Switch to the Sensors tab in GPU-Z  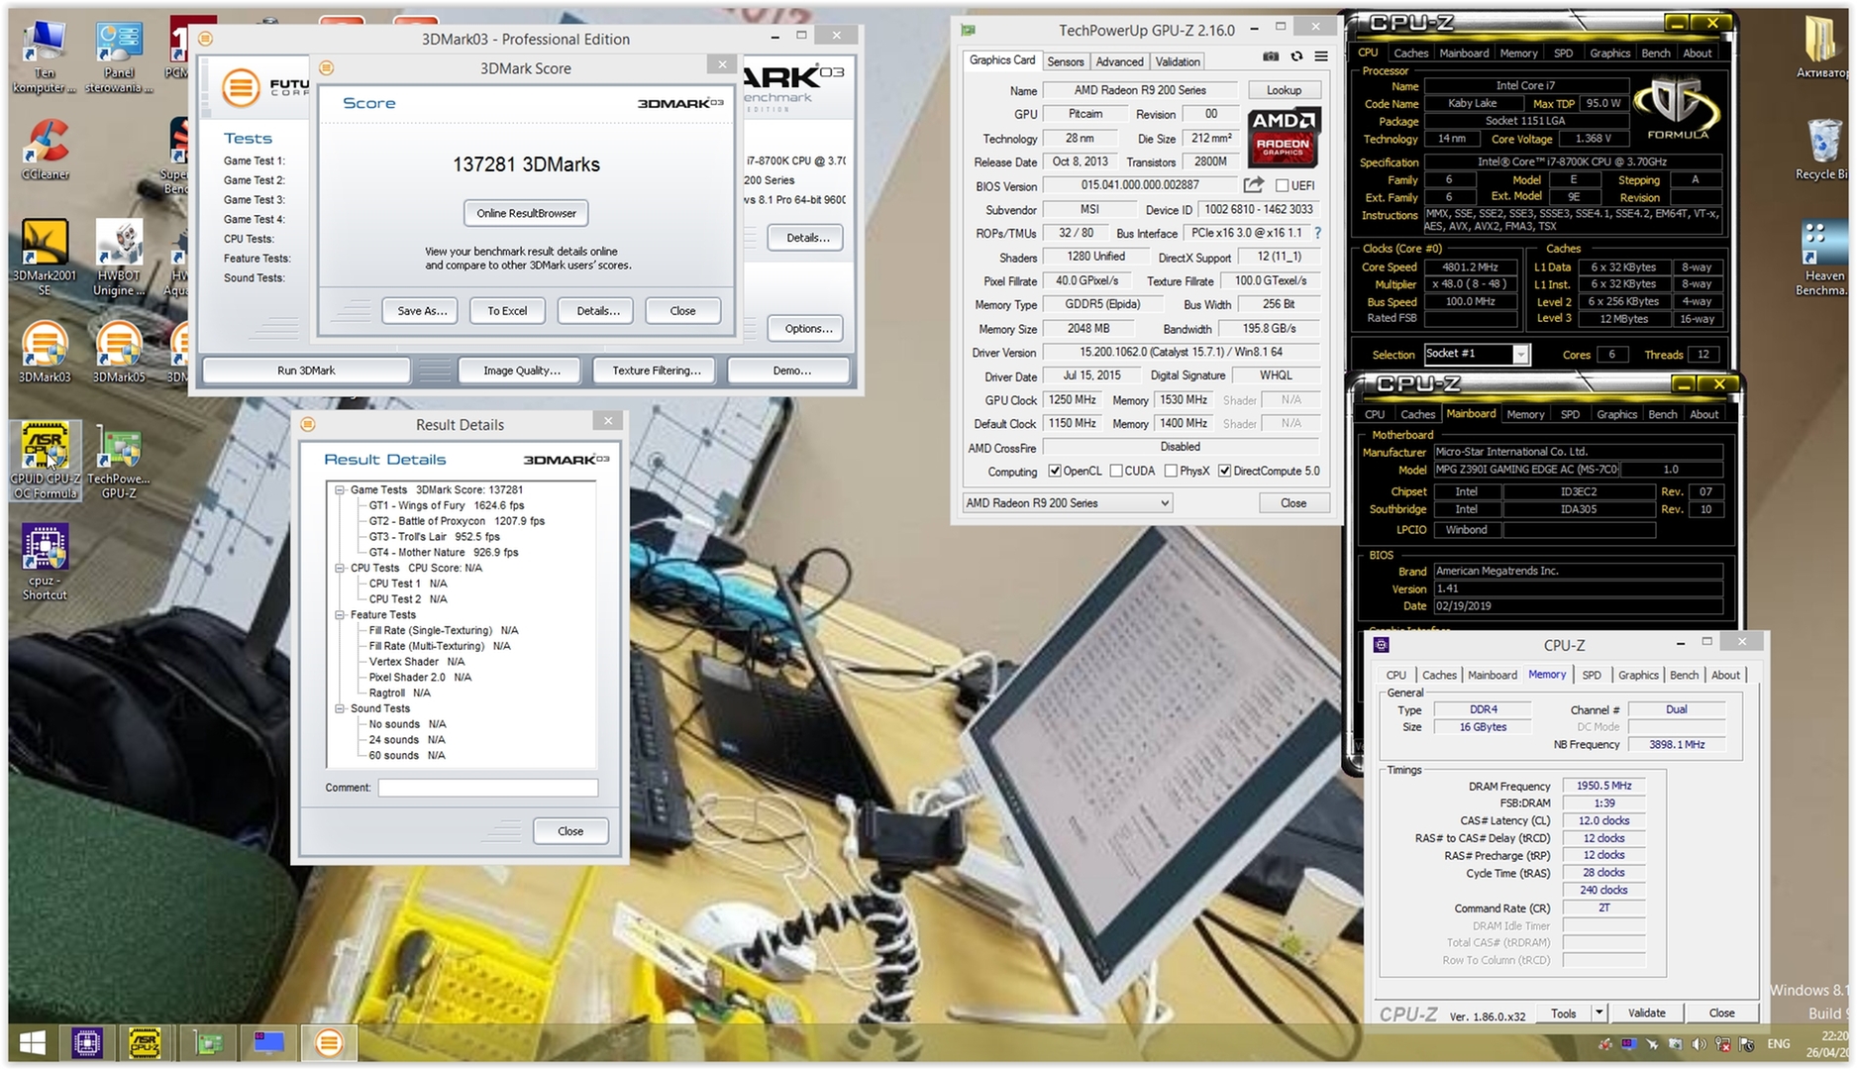pyautogui.click(x=1066, y=61)
